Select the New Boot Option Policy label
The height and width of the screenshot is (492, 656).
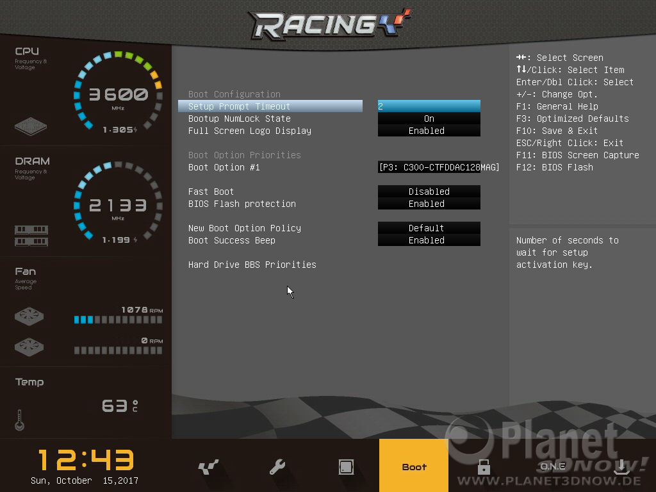(x=245, y=228)
